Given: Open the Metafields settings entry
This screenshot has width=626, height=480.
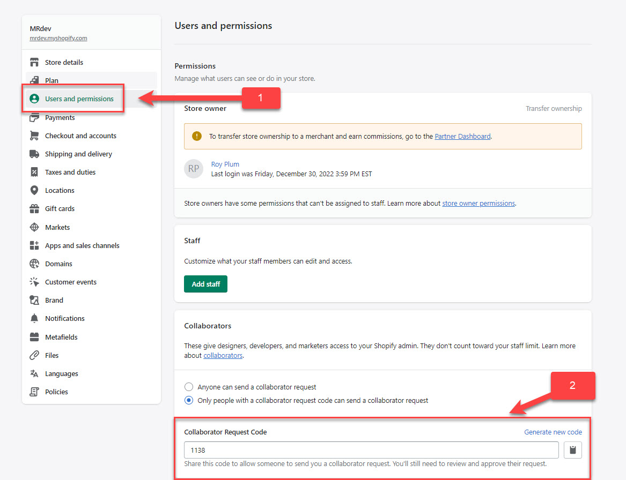Looking at the screenshot, I should [60, 336].
